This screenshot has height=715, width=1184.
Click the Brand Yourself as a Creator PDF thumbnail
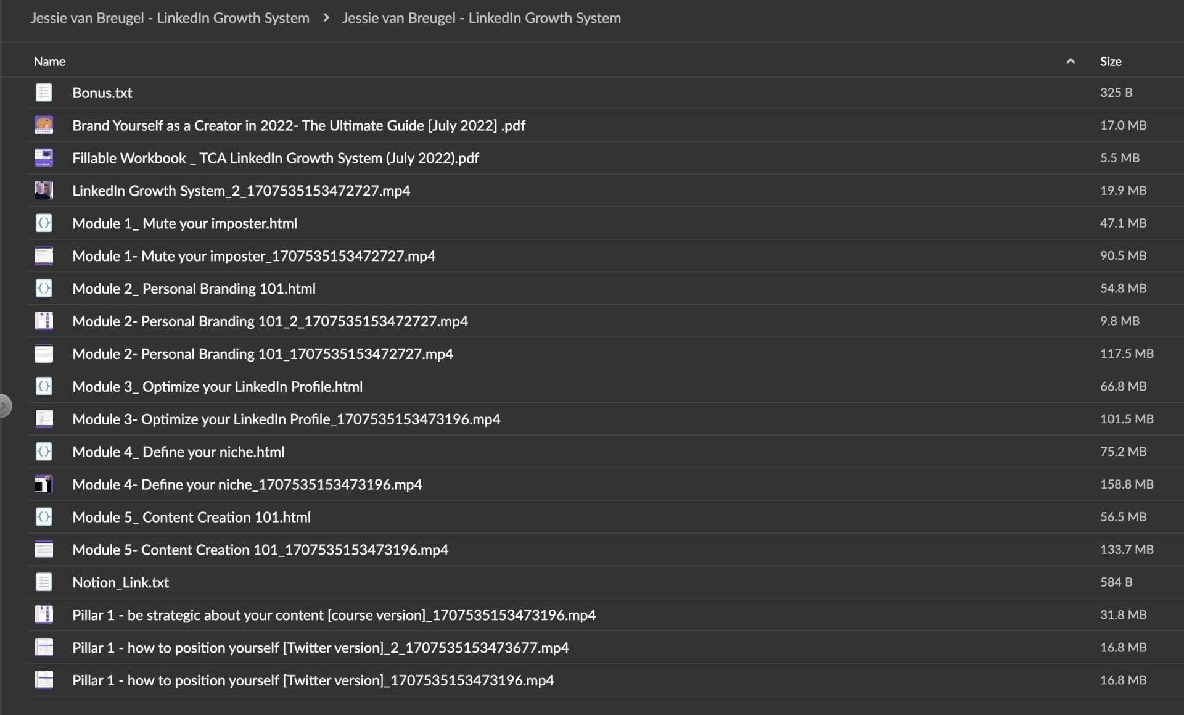click(44, 125)
